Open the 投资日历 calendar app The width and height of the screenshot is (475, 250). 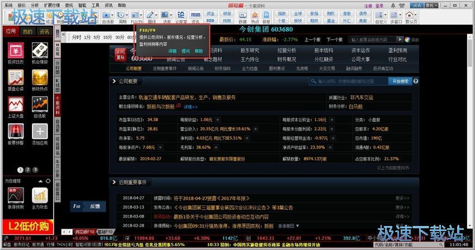coord(16,51)
